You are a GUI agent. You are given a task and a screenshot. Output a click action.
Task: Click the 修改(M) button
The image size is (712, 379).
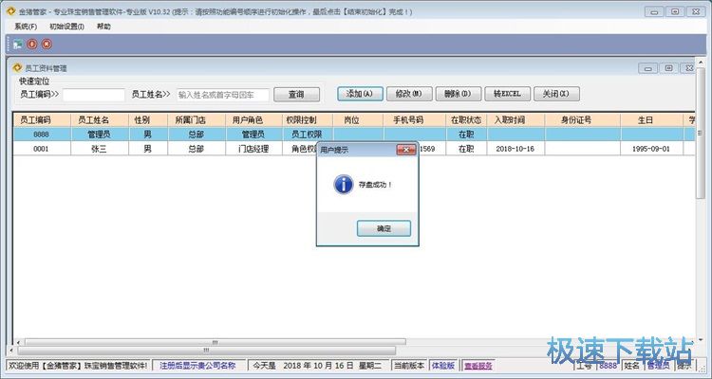[409, 94]
